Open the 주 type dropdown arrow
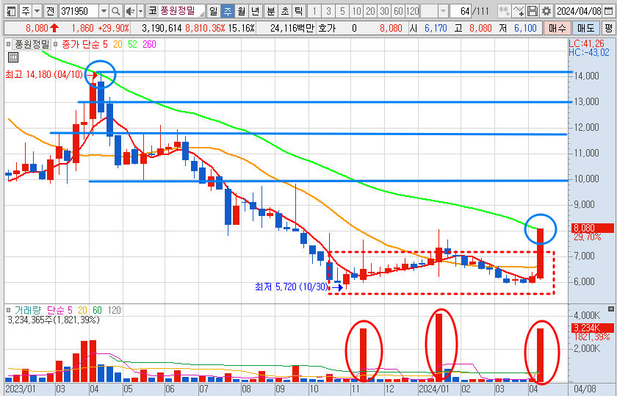Viewport: 617px width, 396px height. pyautogui.click(x=37, y=11)
